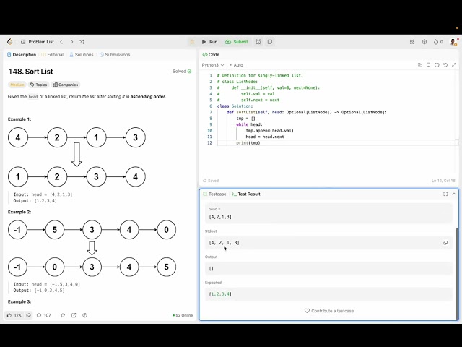The width and height of the screenshot is (462, 347).
Task: Click the Run button
Action: (209, 42)
